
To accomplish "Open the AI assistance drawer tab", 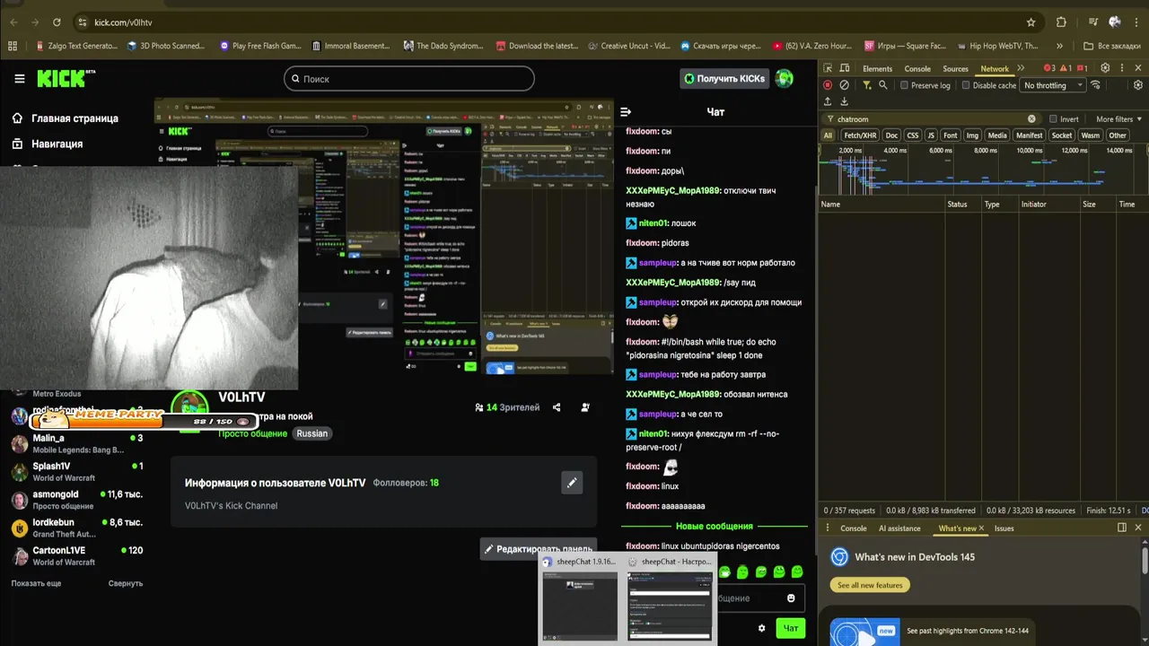I will coord(899,528).
